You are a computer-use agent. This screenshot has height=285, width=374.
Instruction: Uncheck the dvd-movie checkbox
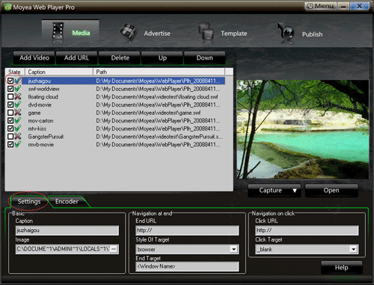(x=10, y=104)
